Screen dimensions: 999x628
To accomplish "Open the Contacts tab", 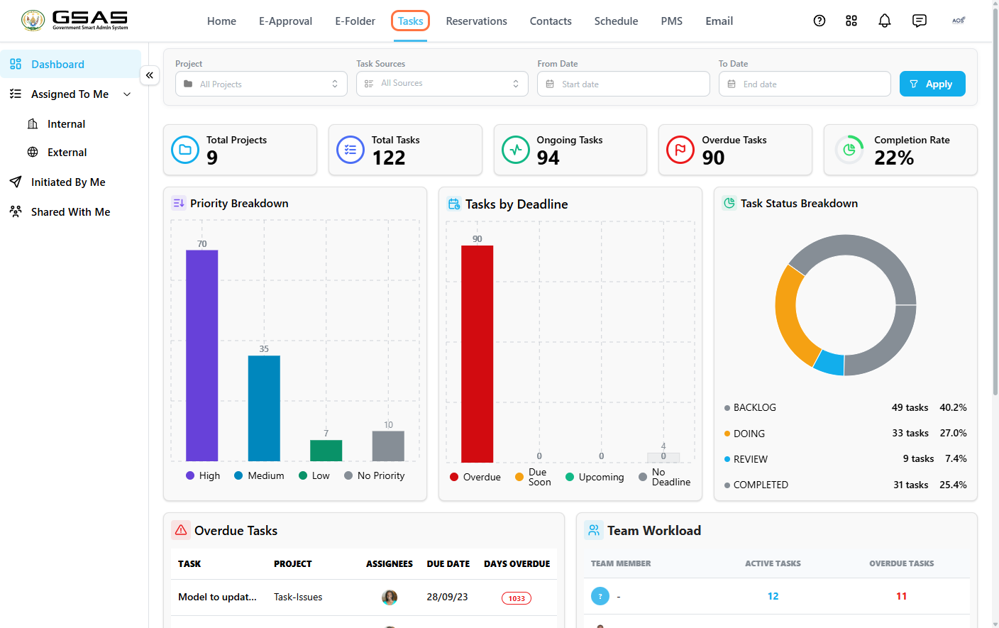I will (x=551, y=21).
